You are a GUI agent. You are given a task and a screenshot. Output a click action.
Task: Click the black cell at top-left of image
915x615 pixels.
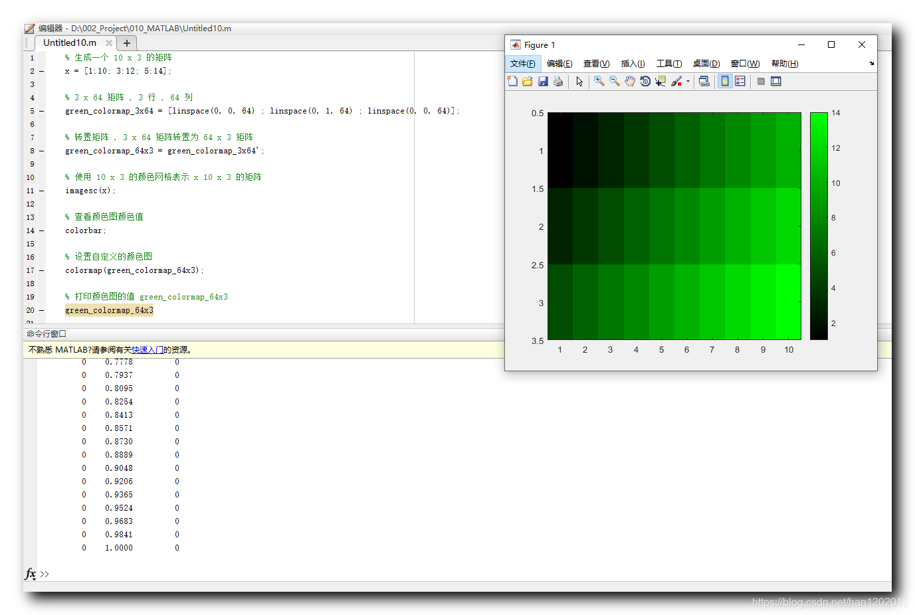click(560, 150)
